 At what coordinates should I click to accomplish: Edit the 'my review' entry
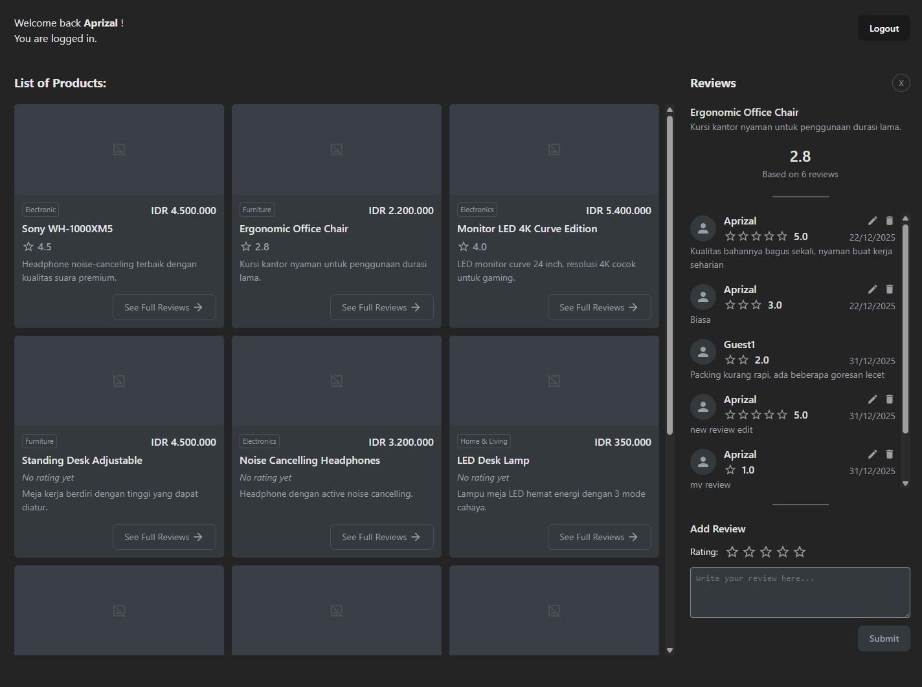tap(873, 454)
